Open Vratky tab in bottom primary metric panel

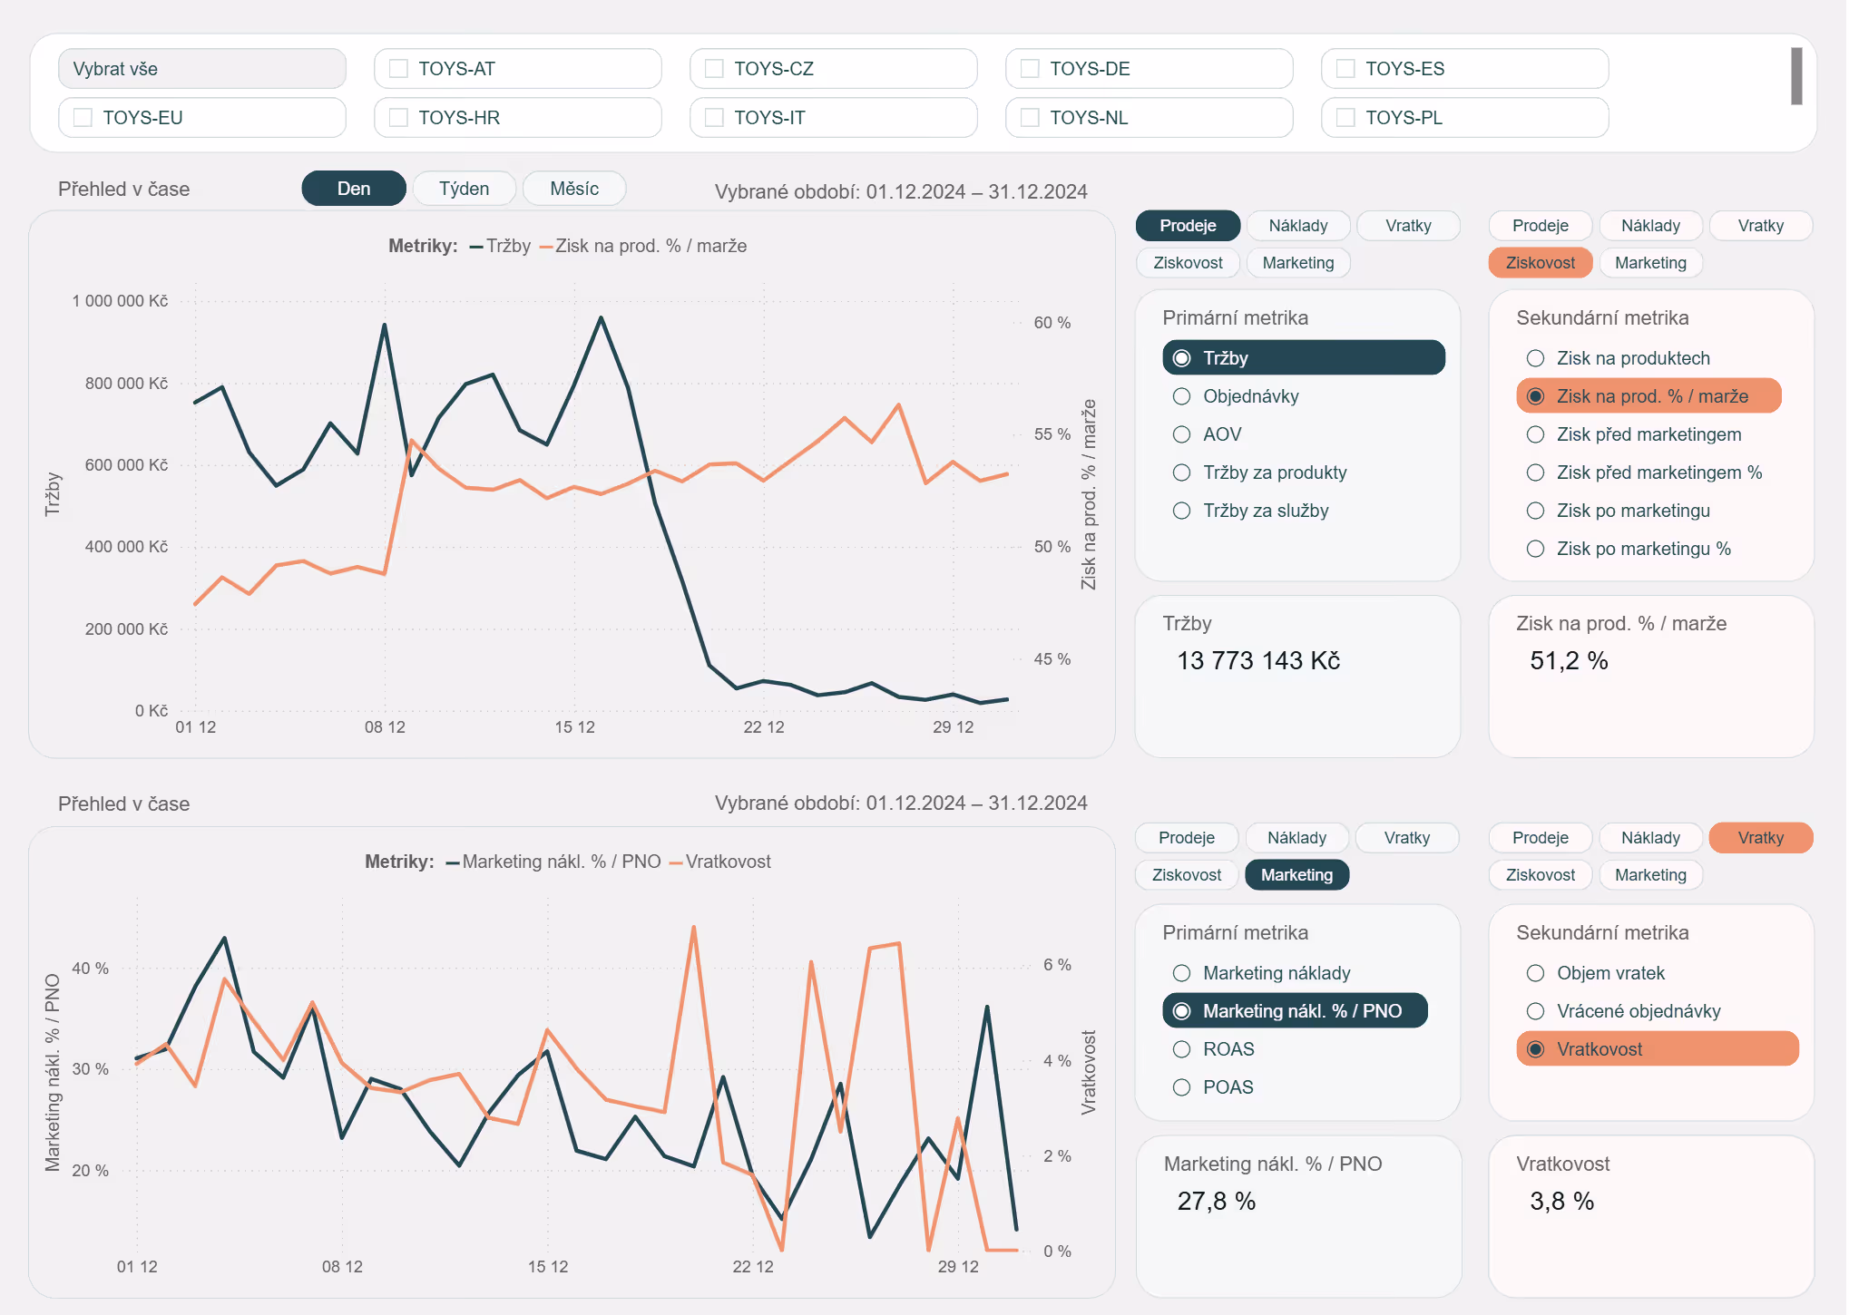pyautogui.click(x=1407, y=838)
